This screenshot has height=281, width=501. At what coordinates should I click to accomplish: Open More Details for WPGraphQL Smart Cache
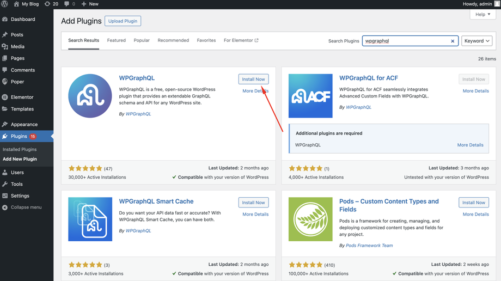[255, 215]
